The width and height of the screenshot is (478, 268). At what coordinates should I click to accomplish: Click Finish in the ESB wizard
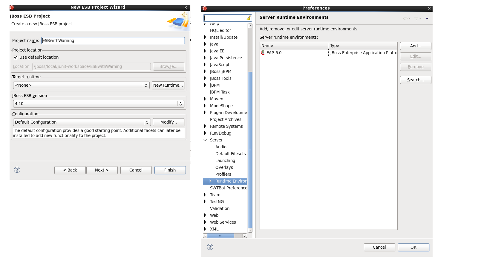[170, 170]
